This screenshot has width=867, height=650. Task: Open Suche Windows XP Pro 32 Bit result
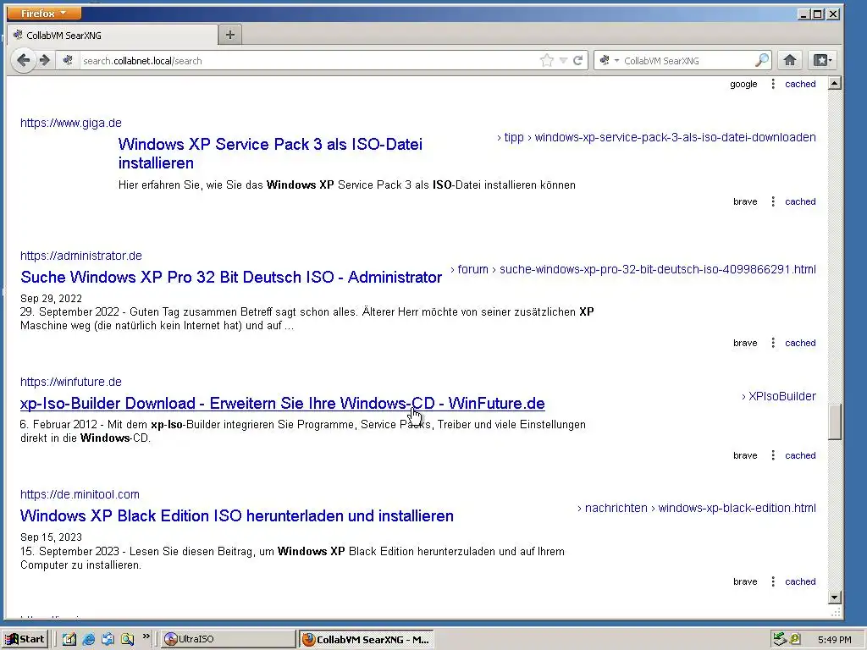pos(231,277)
